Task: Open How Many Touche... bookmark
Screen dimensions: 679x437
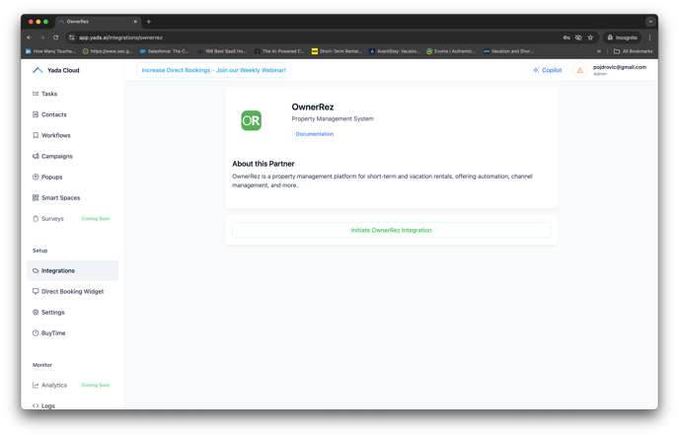Action: coord(50,51)
